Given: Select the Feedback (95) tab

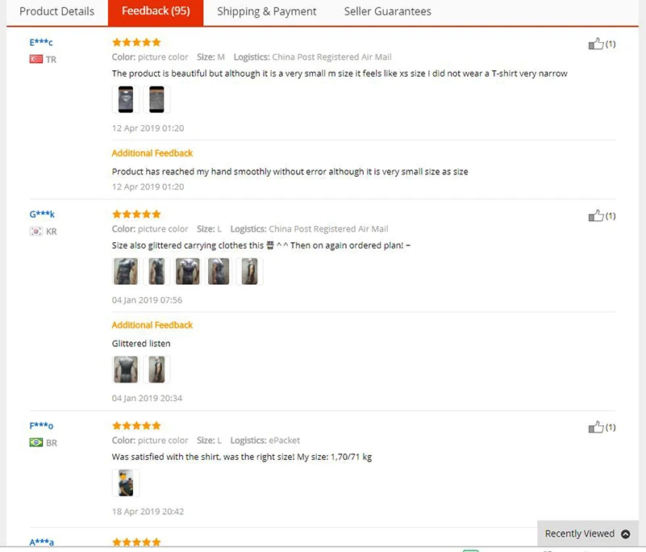Looking at the screenshot, I should [156, 11].
